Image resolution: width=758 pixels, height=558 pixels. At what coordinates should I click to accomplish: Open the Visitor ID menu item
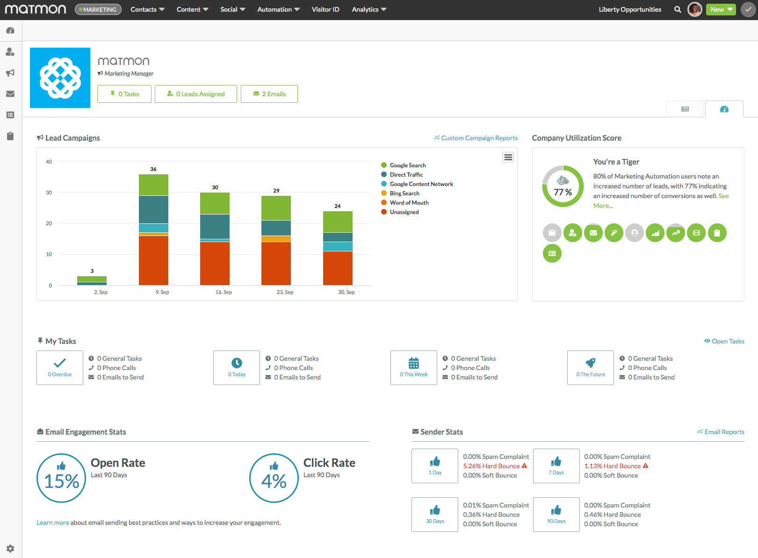tap(325, 9)
